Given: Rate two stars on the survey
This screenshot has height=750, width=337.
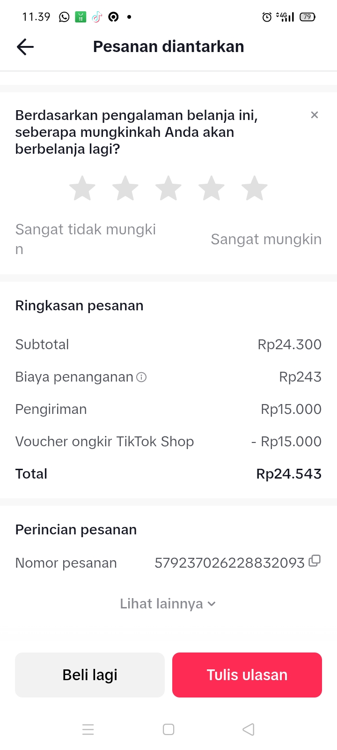Looking at the screenshot, I should pyautogui.click(x=125, y=188).
